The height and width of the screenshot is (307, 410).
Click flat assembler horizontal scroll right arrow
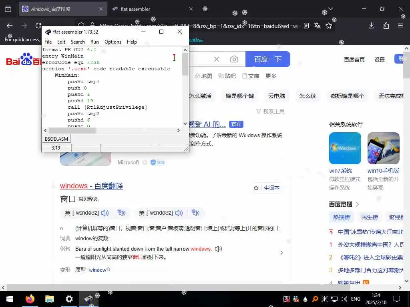click(x=179, y=130)
